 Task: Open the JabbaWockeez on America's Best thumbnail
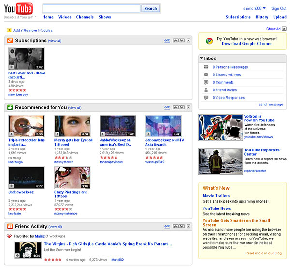point(118,126)
